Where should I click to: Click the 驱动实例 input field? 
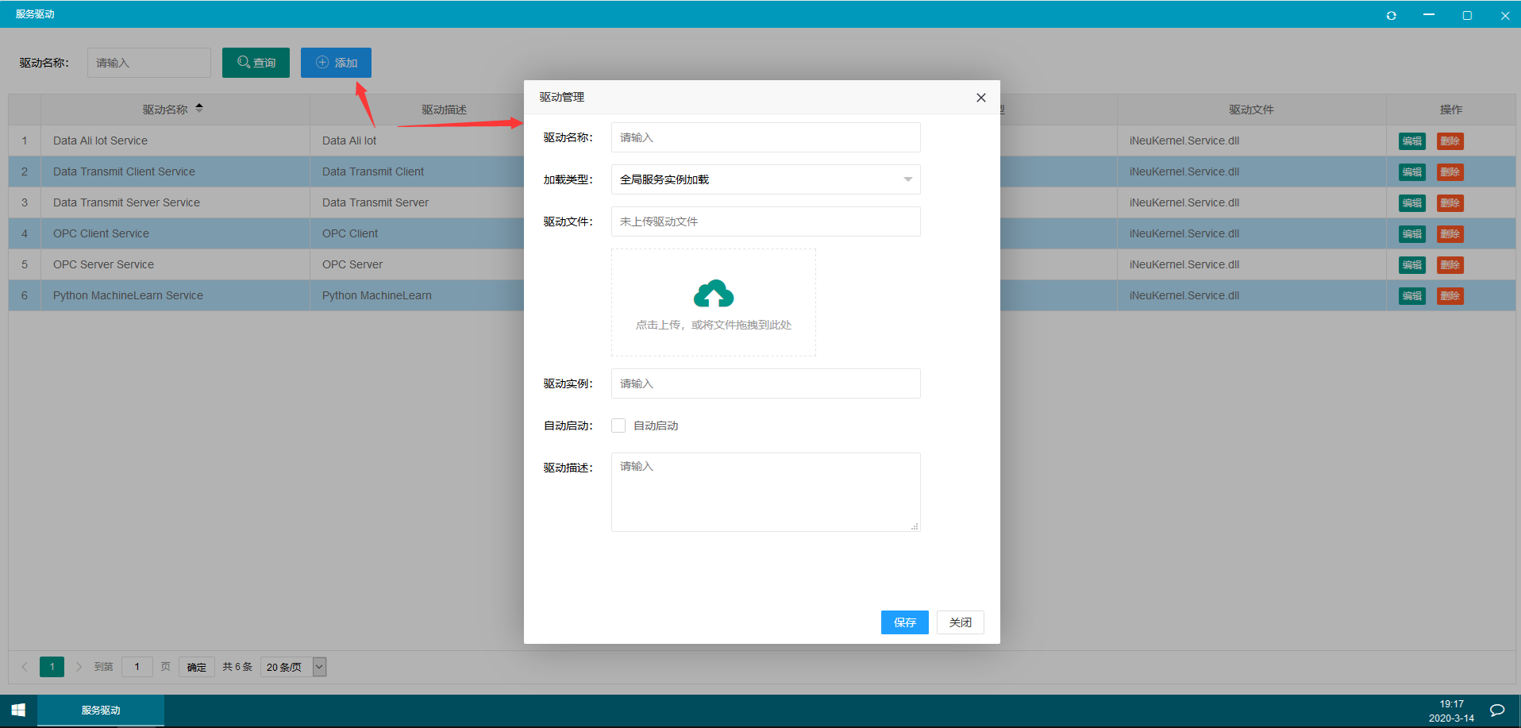tap(765, 383)
